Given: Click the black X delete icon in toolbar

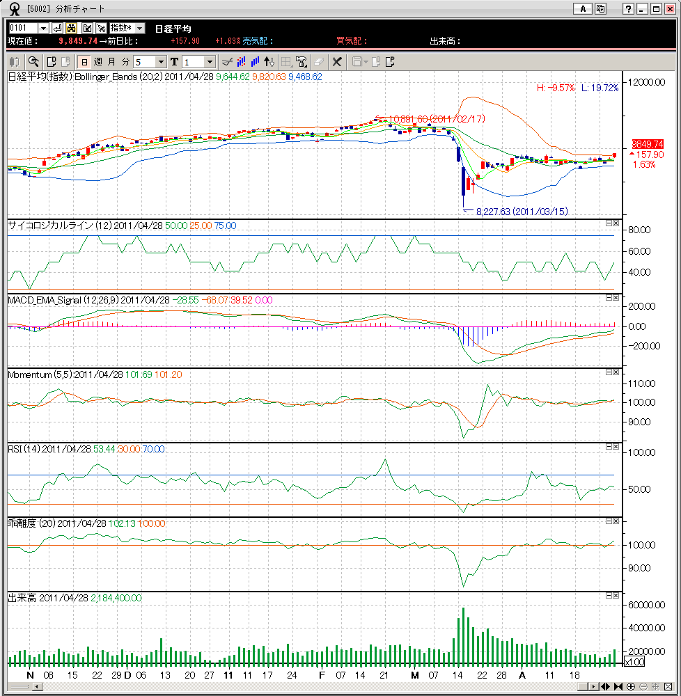Looking at the screenshot, I should click(x=337, y=61).
